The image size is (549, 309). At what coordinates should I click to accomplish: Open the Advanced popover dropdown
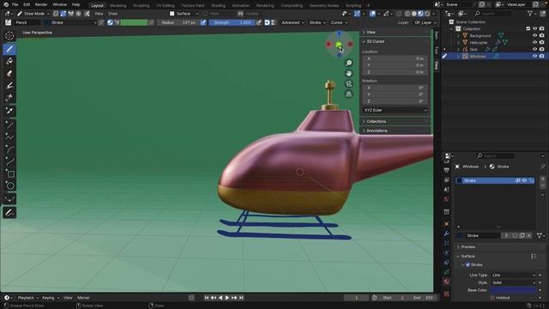pos(293,22)
